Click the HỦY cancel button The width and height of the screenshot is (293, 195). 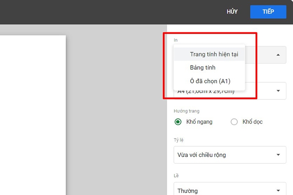pos(232,12)
